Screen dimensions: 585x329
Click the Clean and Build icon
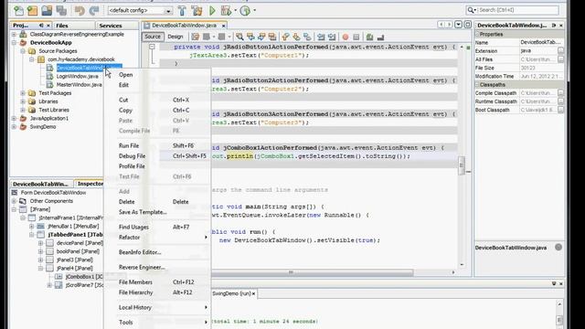click(197, 11)
